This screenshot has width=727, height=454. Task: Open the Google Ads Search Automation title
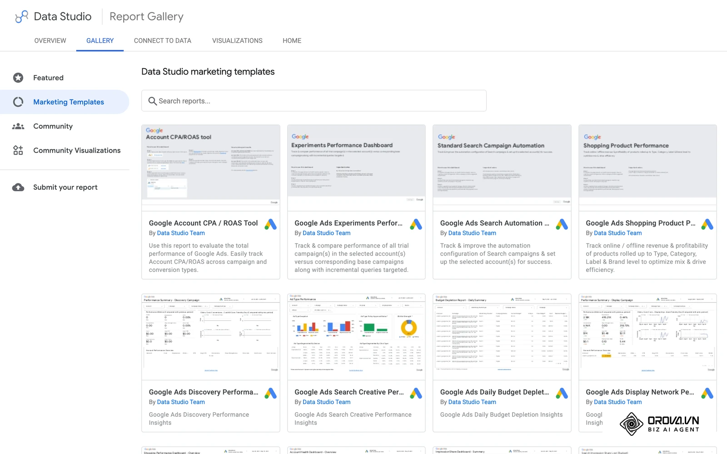tap(494, 223)
